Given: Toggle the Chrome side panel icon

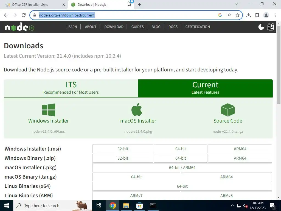Looking at the screenshot, I should (257, 15).
